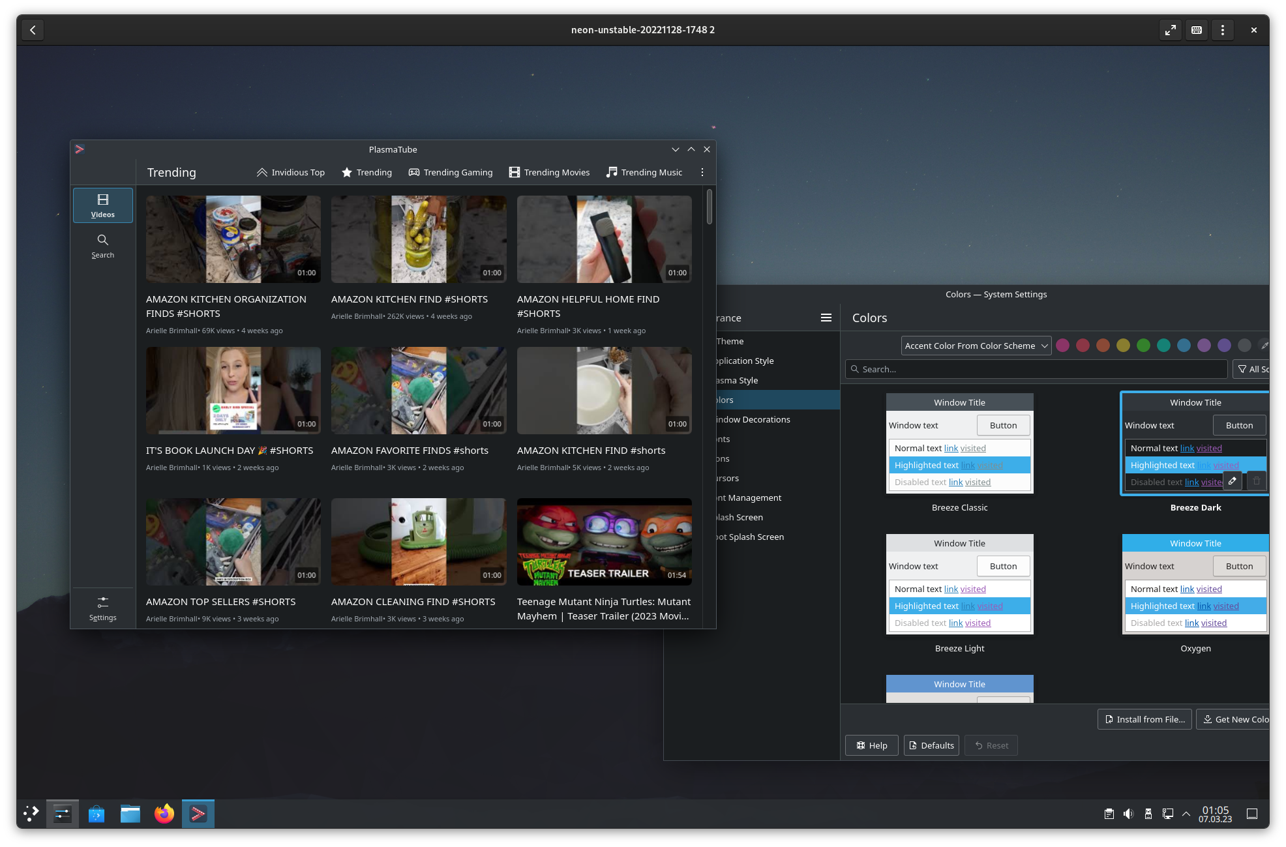Click the Help button in System Settings
This screenshot has width=1286, height=847.
(872, 745)
